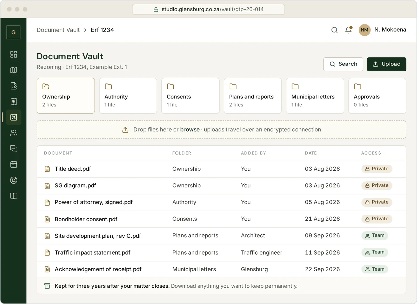Click the file icon beside SG diagram.pdf

pos(47,186)
